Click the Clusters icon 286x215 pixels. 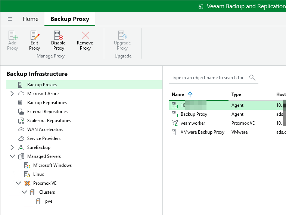click(32, 192)
